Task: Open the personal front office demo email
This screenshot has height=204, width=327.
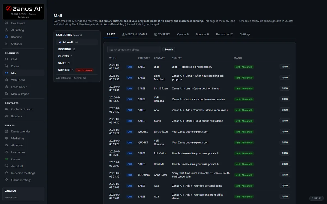Action: tap(285, 196)
